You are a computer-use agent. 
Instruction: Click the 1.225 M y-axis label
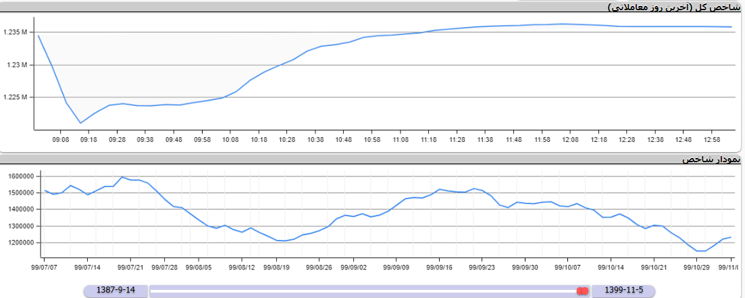[15, 97]
